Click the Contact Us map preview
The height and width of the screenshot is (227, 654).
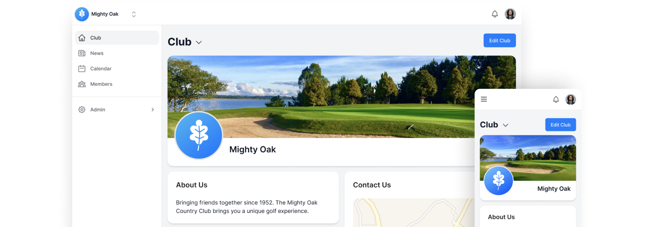click(414, 213)
